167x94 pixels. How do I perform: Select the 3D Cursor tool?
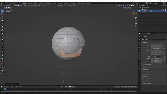[x=2, y=14]
